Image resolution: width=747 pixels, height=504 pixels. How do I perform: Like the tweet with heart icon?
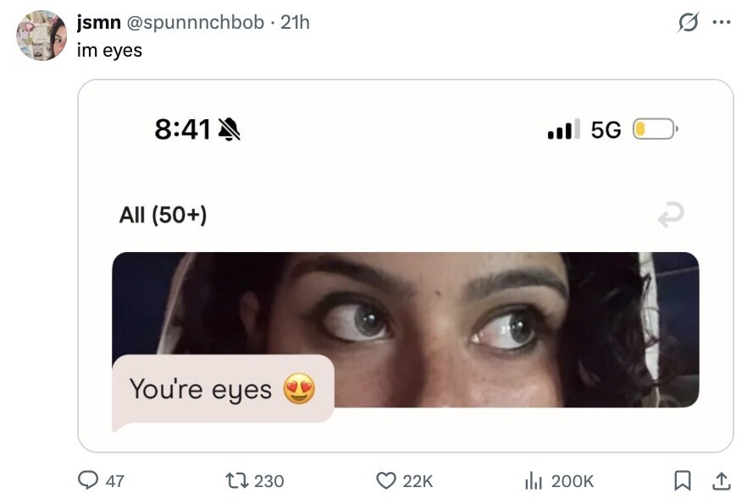click(x=386, y=480)
